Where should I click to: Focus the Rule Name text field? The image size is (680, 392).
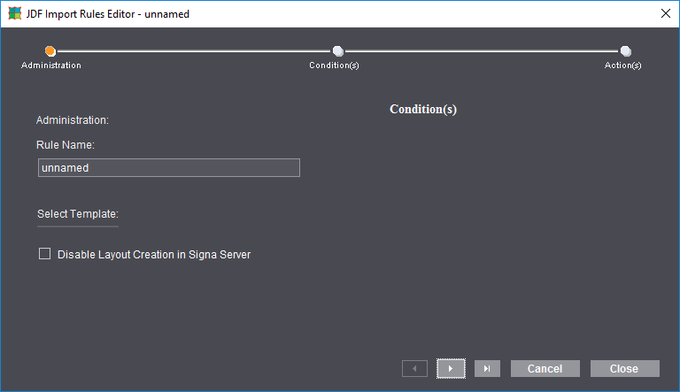tap(169, 168)
